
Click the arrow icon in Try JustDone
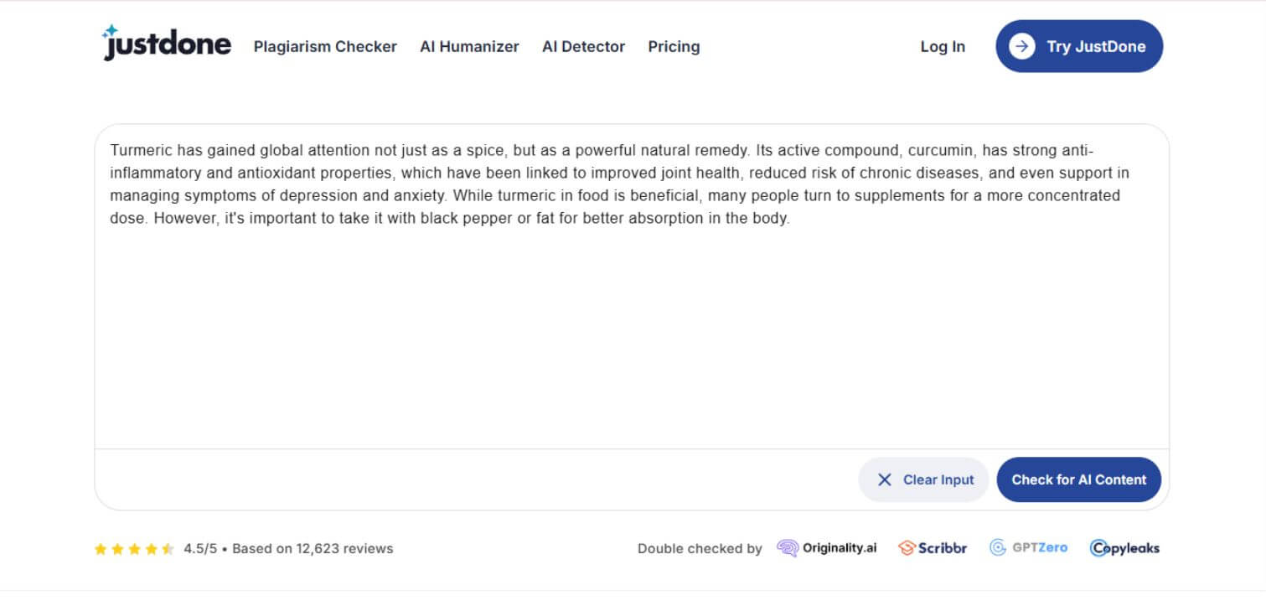point(1021,46)
